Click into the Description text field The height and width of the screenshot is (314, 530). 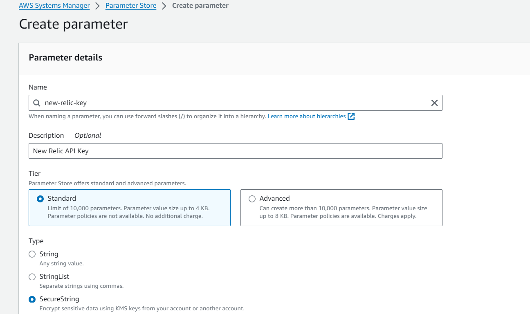pyautogui.click(x=236, y=151)
